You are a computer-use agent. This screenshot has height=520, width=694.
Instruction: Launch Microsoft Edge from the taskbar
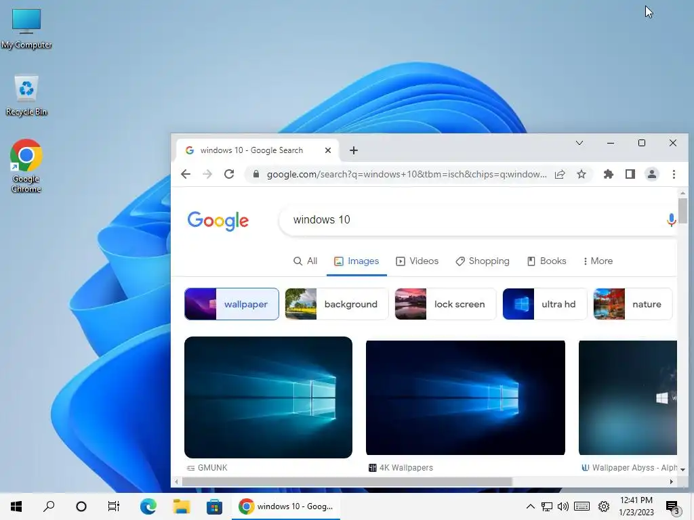(x=148, y=506)
